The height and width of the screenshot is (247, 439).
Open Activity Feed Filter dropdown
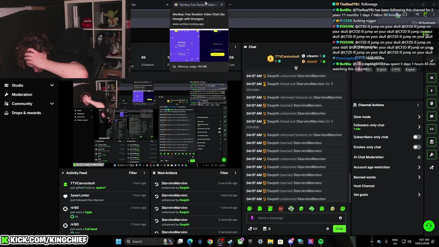click(133, 173)
